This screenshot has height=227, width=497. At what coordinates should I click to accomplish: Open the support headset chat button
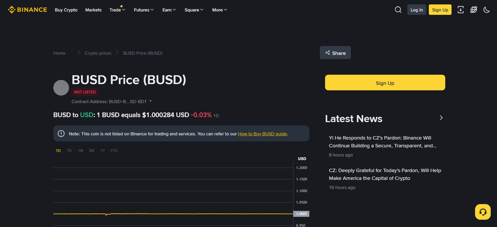[x=483, y=212]
